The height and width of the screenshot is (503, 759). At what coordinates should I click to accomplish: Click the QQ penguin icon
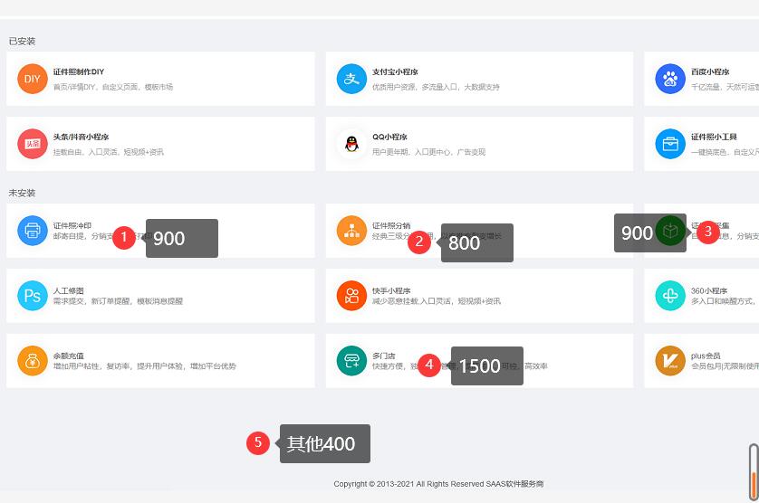click(351, 144)
